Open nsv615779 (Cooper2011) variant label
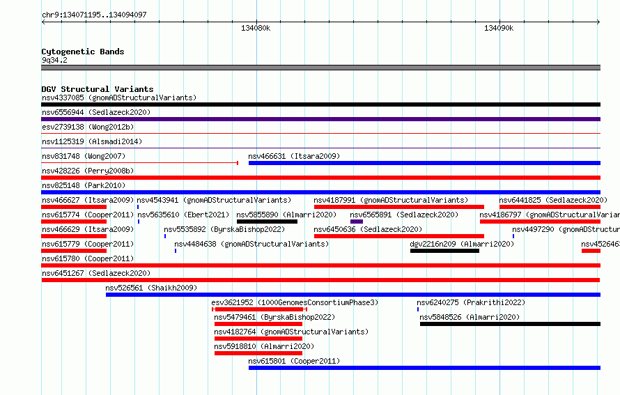Viewport: 620px width, 395px height. pos(88,244)
